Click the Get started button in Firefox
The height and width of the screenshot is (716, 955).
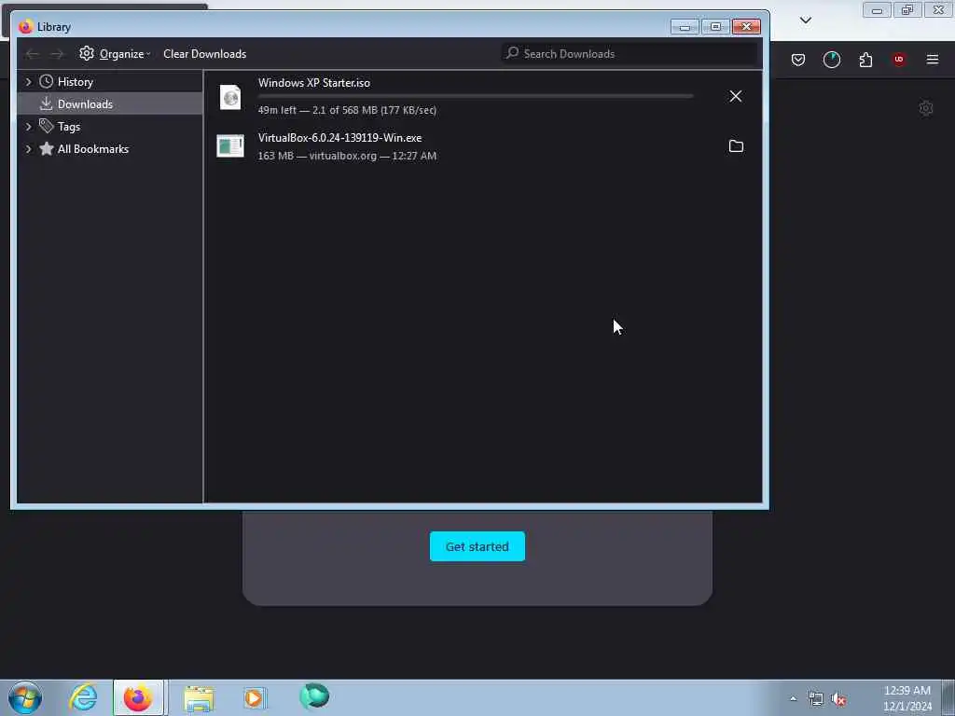point(477,546)
